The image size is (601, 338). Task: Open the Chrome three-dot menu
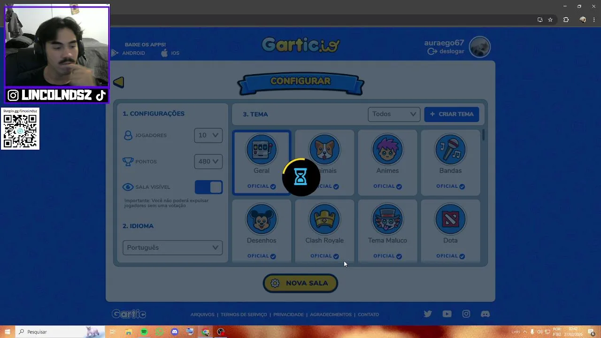pos(594,20)
